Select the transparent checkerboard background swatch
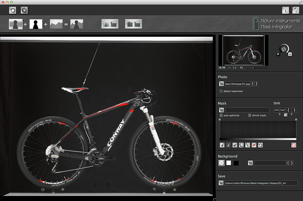303x201 pixels. (x=222, y=163)
